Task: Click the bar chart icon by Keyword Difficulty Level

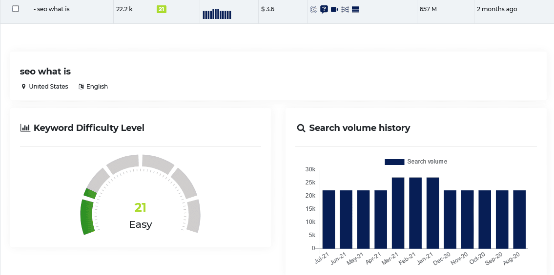Action: tap(25, 128)
